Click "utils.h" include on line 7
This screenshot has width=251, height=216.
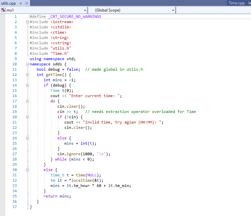click(61, 48)
